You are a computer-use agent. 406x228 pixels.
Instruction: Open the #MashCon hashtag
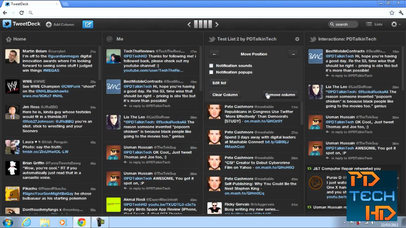[234, 147]
